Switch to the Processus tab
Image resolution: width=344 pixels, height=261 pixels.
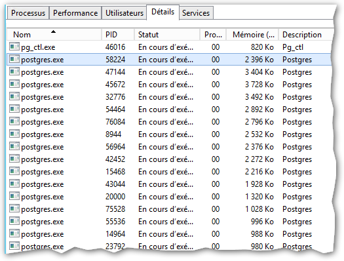tap(28, 13)
